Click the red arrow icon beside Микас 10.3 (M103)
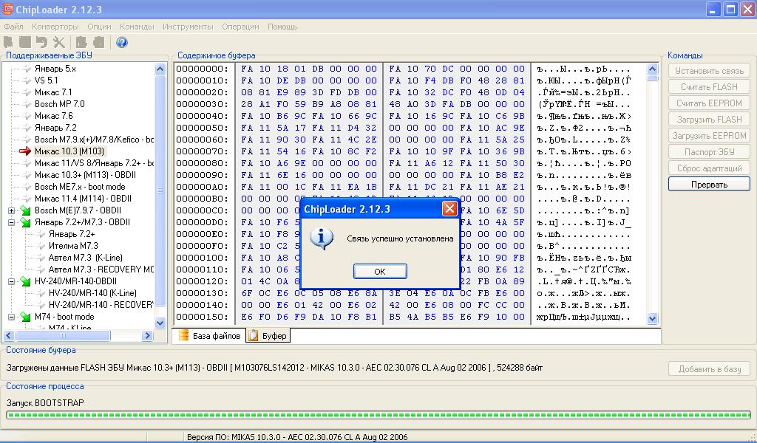The height and width of the screenshot is (443, 757). (24, 151)
